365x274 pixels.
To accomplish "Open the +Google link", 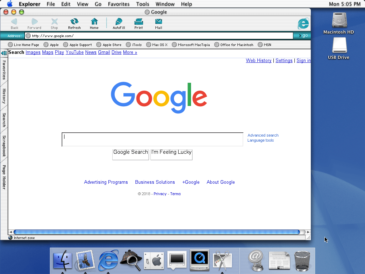I will click(191, 182).
